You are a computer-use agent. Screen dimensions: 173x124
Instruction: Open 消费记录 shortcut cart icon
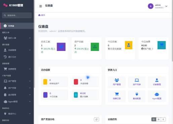[117, 94]
